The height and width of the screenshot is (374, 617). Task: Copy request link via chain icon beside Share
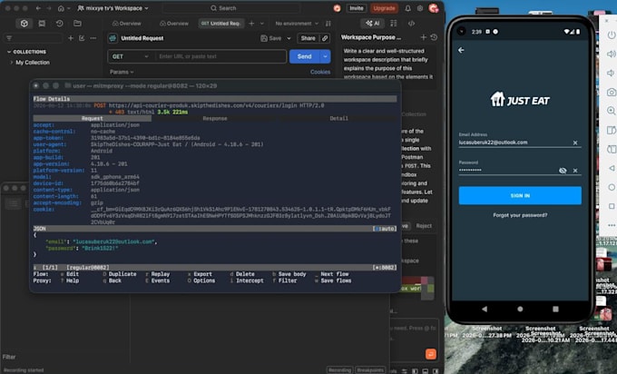325,38
